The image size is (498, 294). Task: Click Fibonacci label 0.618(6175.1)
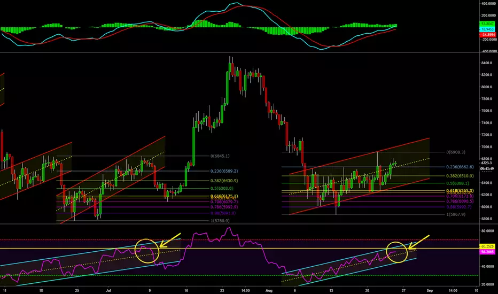[224, 196]
